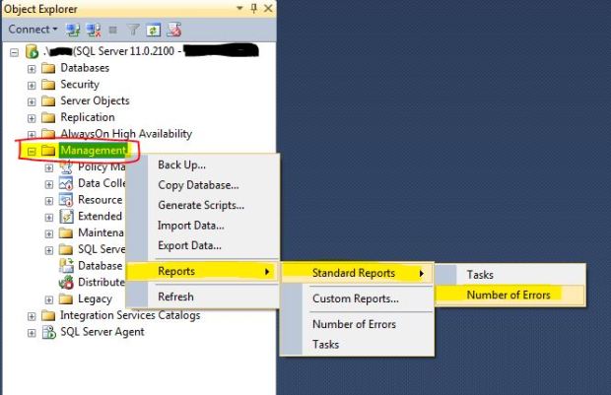
Task: Click the Disconnect server toolbar icon
Action: (x=93, y=30)
